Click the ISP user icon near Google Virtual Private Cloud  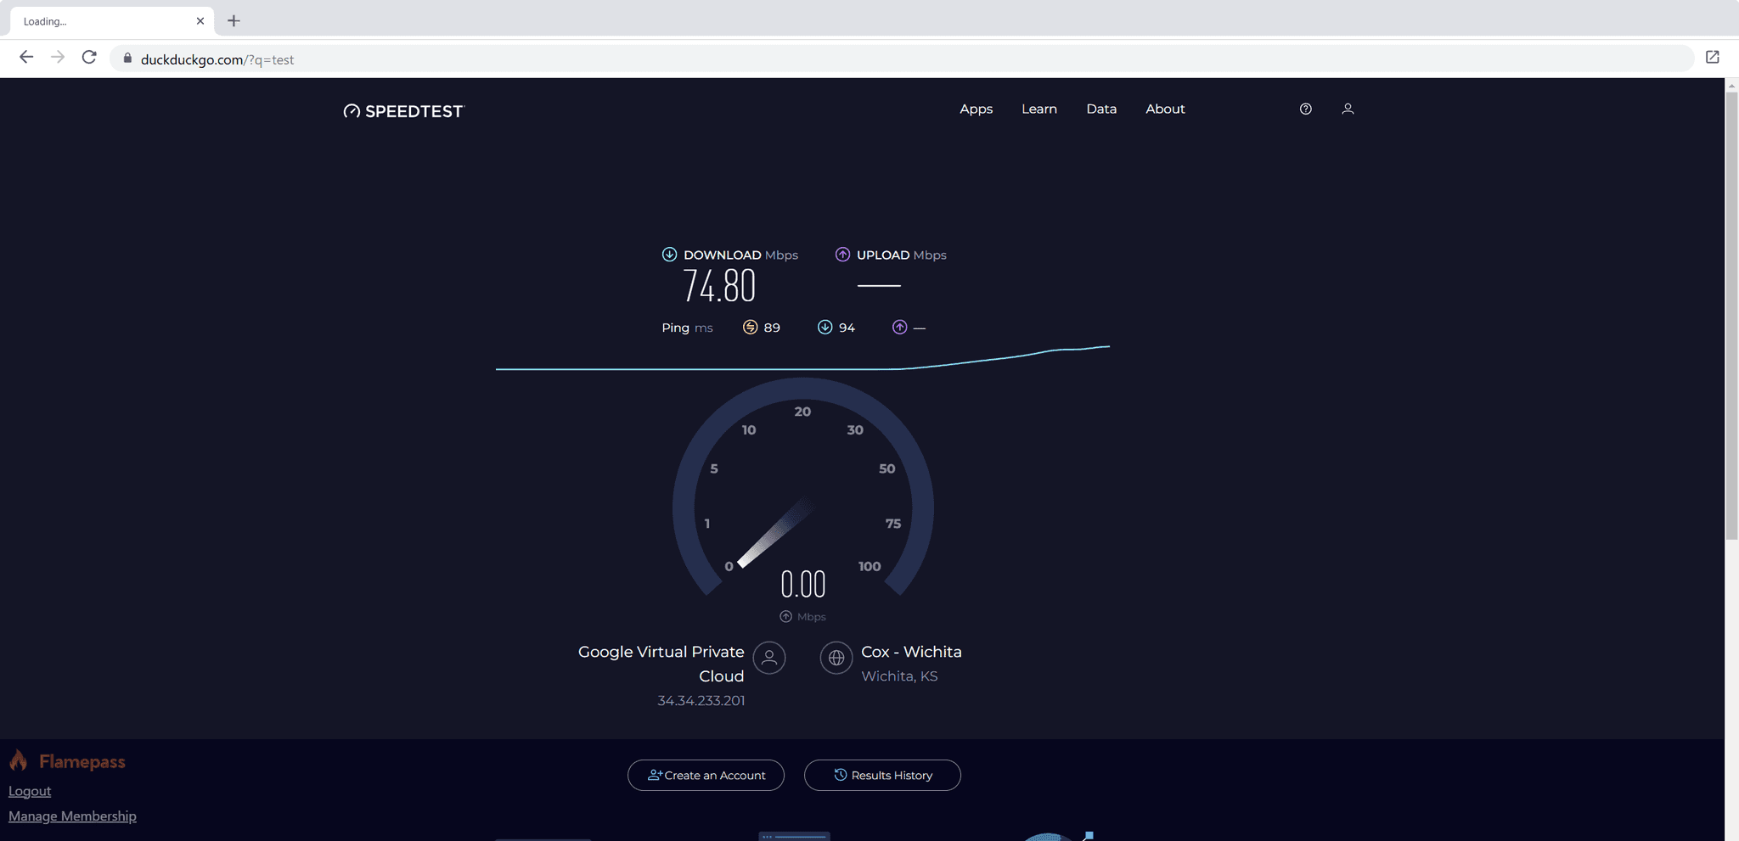[x=768, y=658]
